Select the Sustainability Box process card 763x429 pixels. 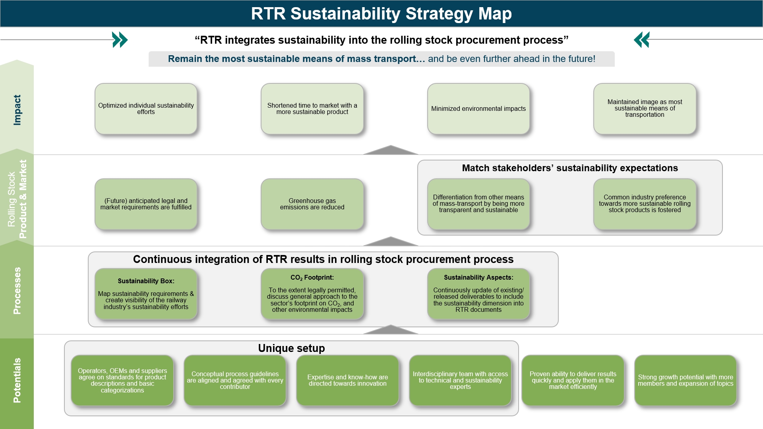coord(146,294)
